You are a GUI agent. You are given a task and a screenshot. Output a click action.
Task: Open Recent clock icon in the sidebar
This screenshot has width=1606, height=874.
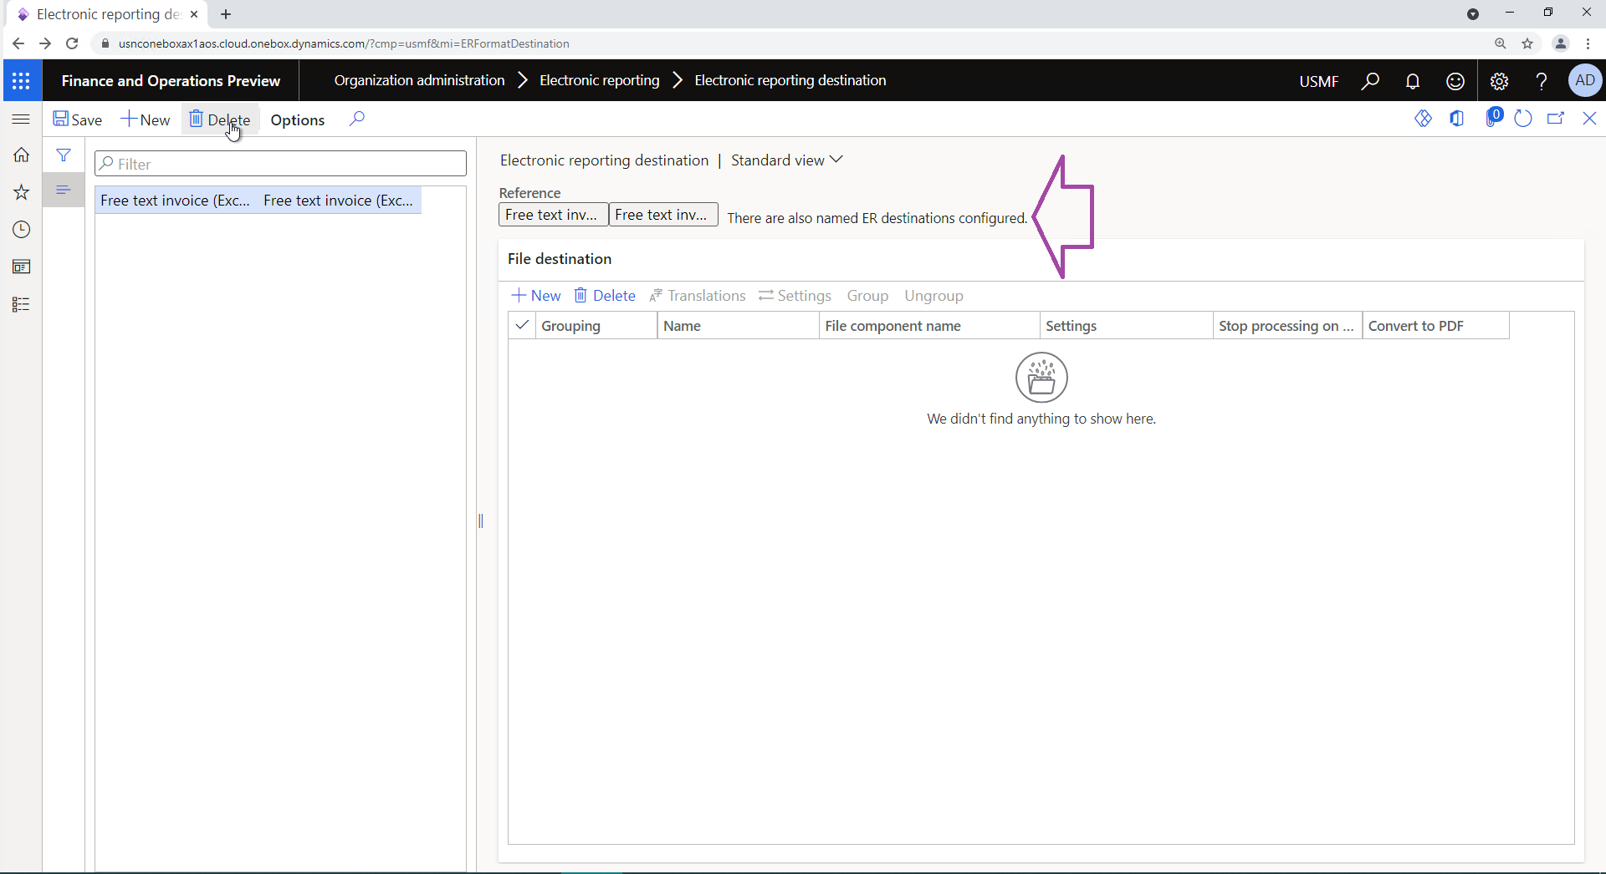(22, 229)
